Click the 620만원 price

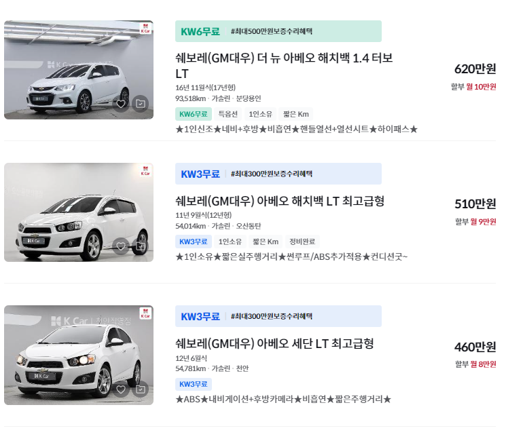(475, 69)
